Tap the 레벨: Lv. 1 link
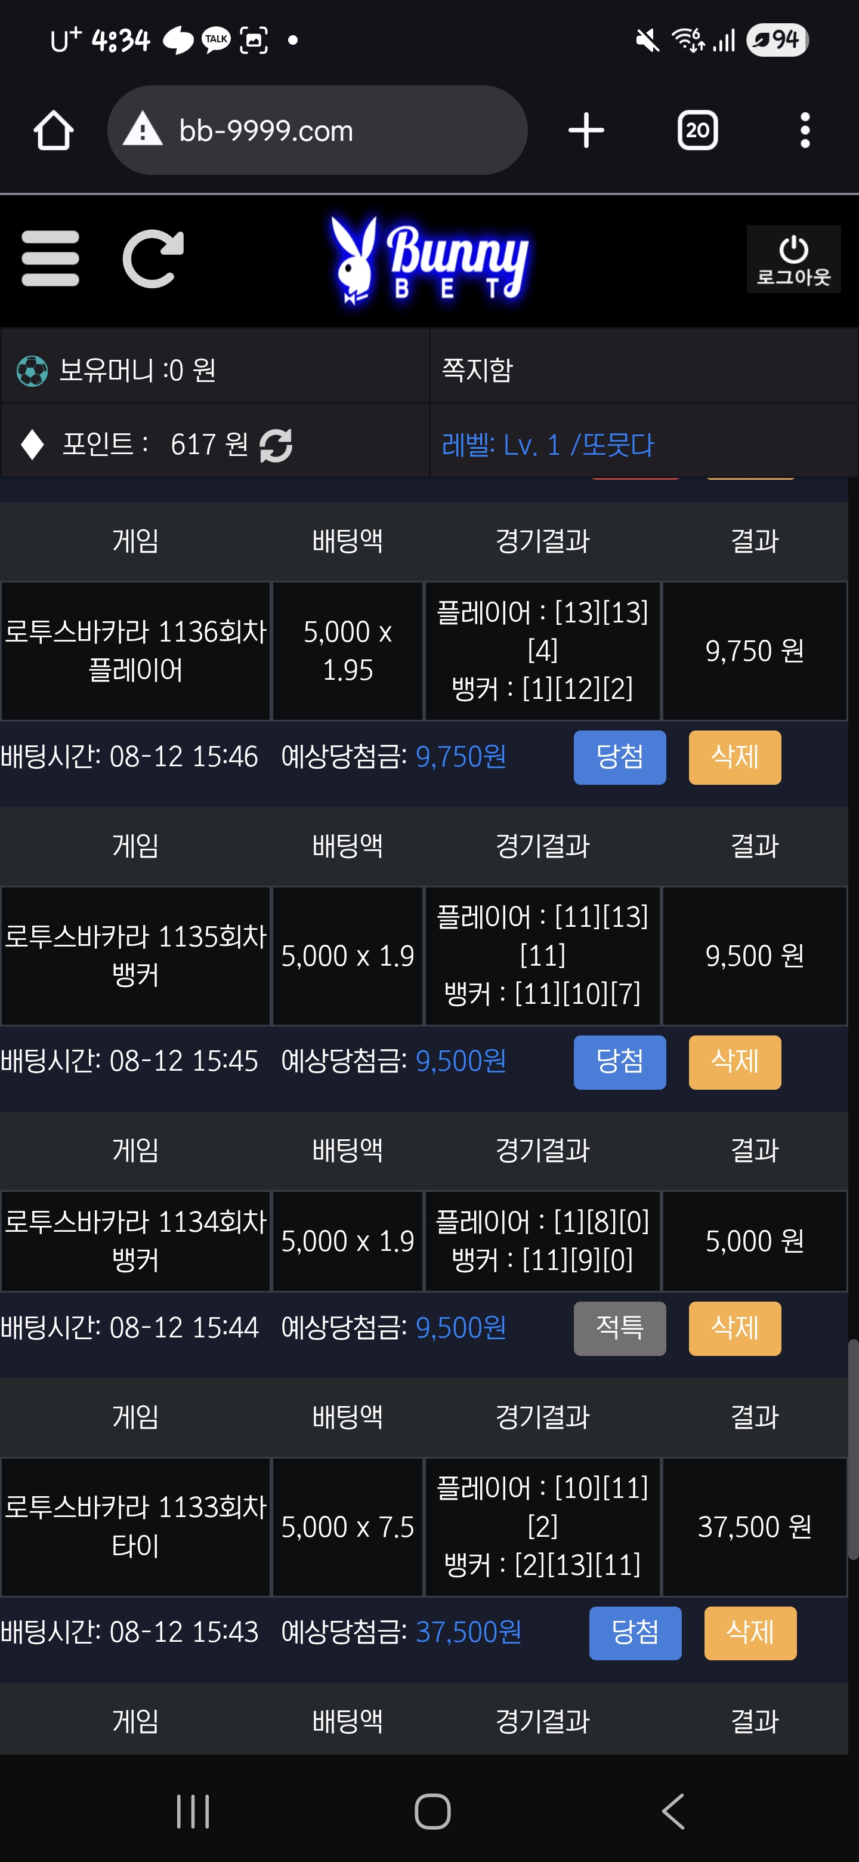Screen dimensions: 859x1862 point(548,445)
